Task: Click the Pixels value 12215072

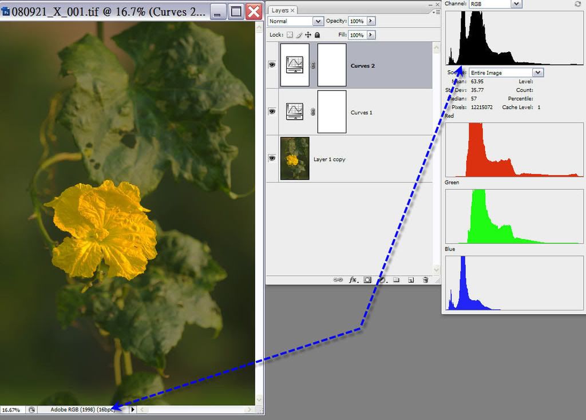Action: pyautogui.click(x=482, y=107)
